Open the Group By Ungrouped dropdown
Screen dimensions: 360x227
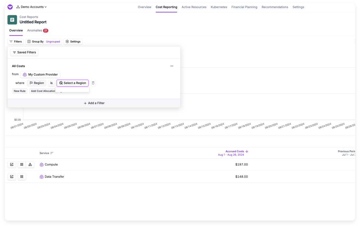click(44, 42)
